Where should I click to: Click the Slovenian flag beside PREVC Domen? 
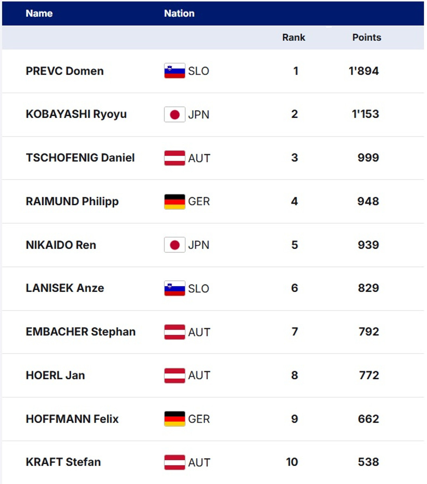point(175,71)
